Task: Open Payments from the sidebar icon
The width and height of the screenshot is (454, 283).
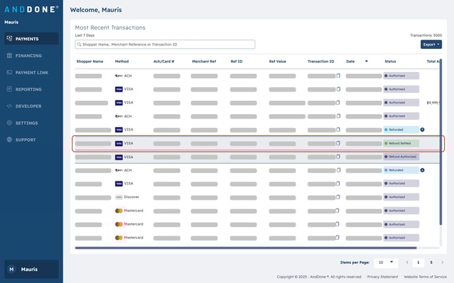Action: pos(9,39)
